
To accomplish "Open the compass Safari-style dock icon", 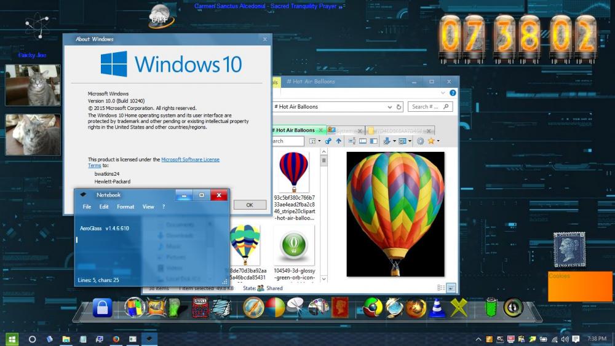I will click(253, 307).
